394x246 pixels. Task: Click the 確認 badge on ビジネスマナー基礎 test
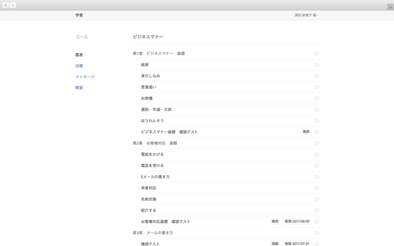306,132
